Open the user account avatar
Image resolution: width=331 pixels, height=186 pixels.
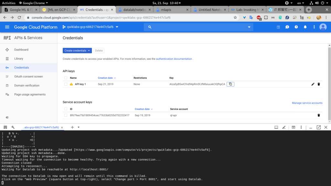tap(323, 27)
